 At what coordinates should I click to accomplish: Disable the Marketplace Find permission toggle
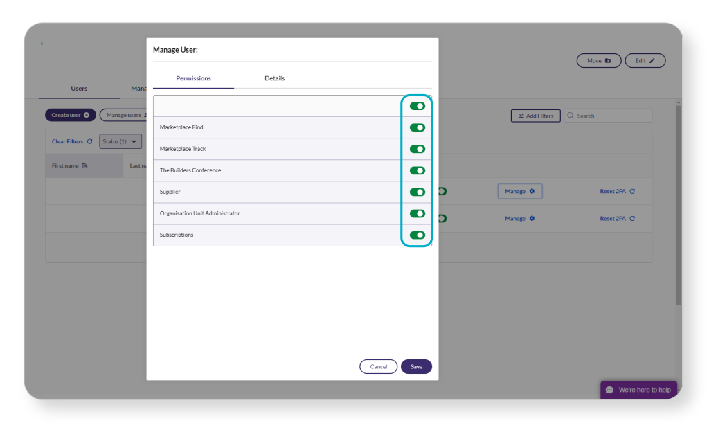[x=417, y=127]
